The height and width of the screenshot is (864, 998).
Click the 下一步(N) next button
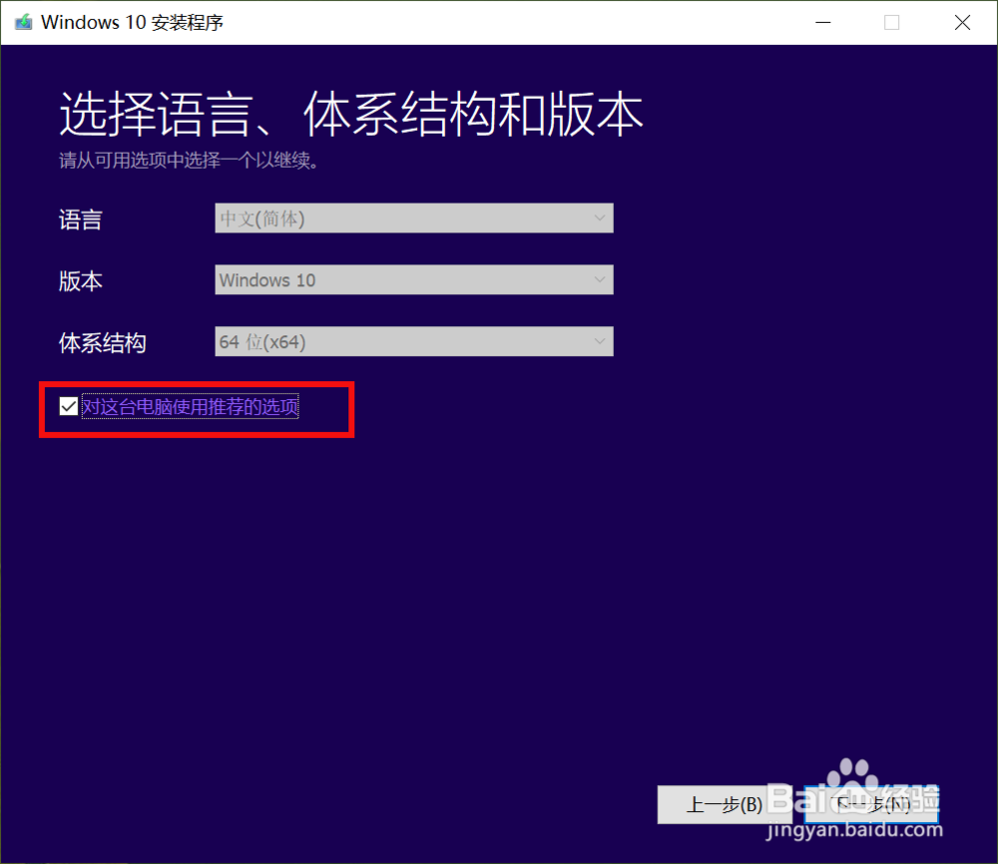pyautogui.click(x=871, y=805)
